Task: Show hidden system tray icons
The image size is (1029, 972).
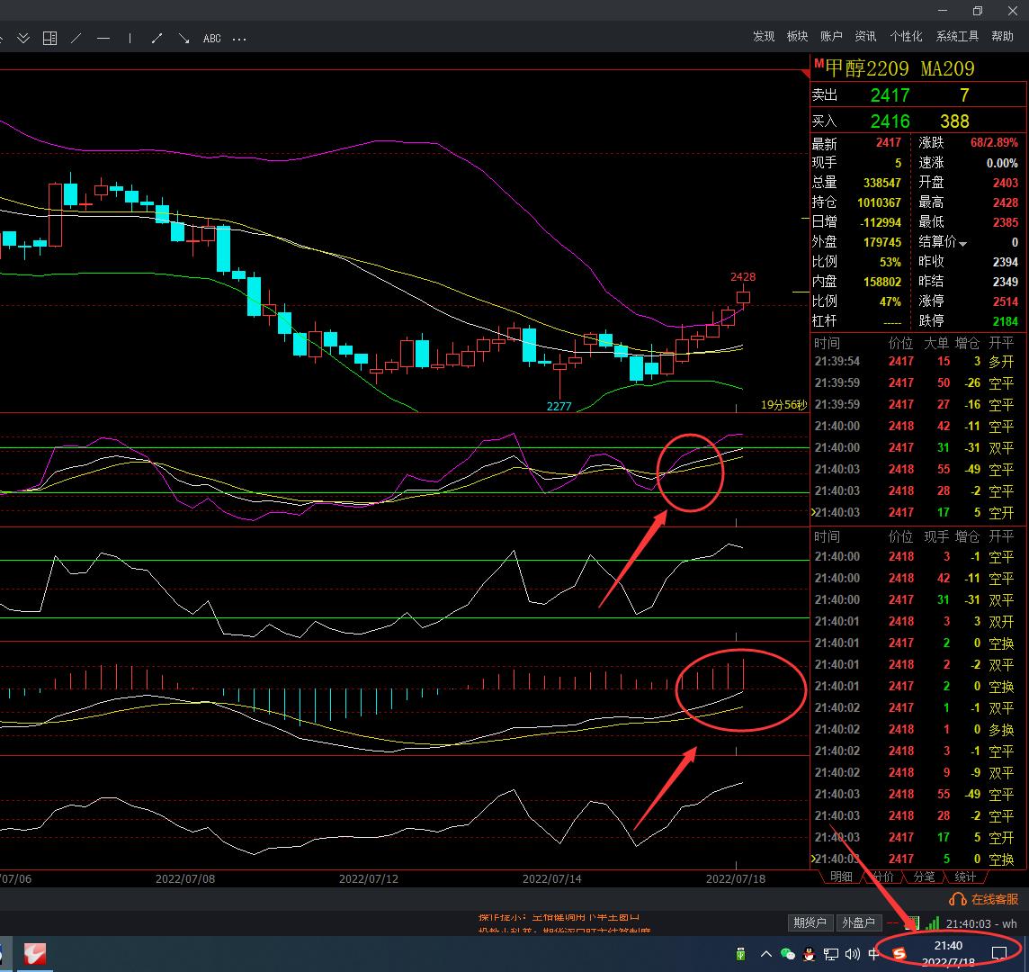Action: coord(765,954)
